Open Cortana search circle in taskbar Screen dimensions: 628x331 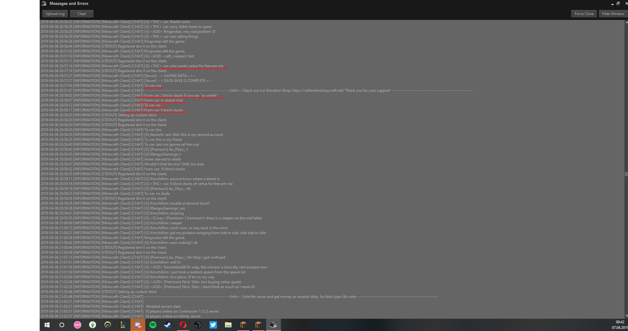point(62,325)
